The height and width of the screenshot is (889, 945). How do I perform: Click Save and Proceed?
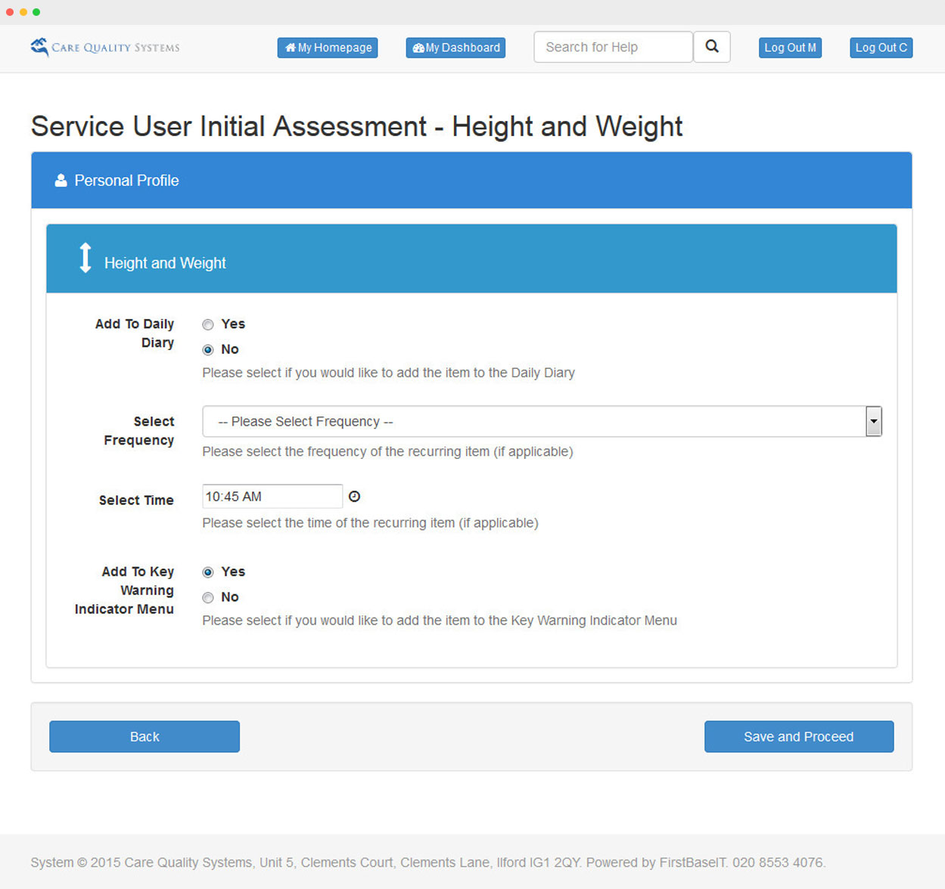798,736
